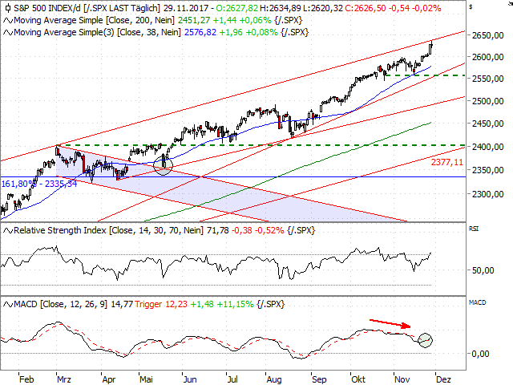The image size is (513, 385).
Task: Click the line icon before Relative Strength Index
Action: coord(8,231)
